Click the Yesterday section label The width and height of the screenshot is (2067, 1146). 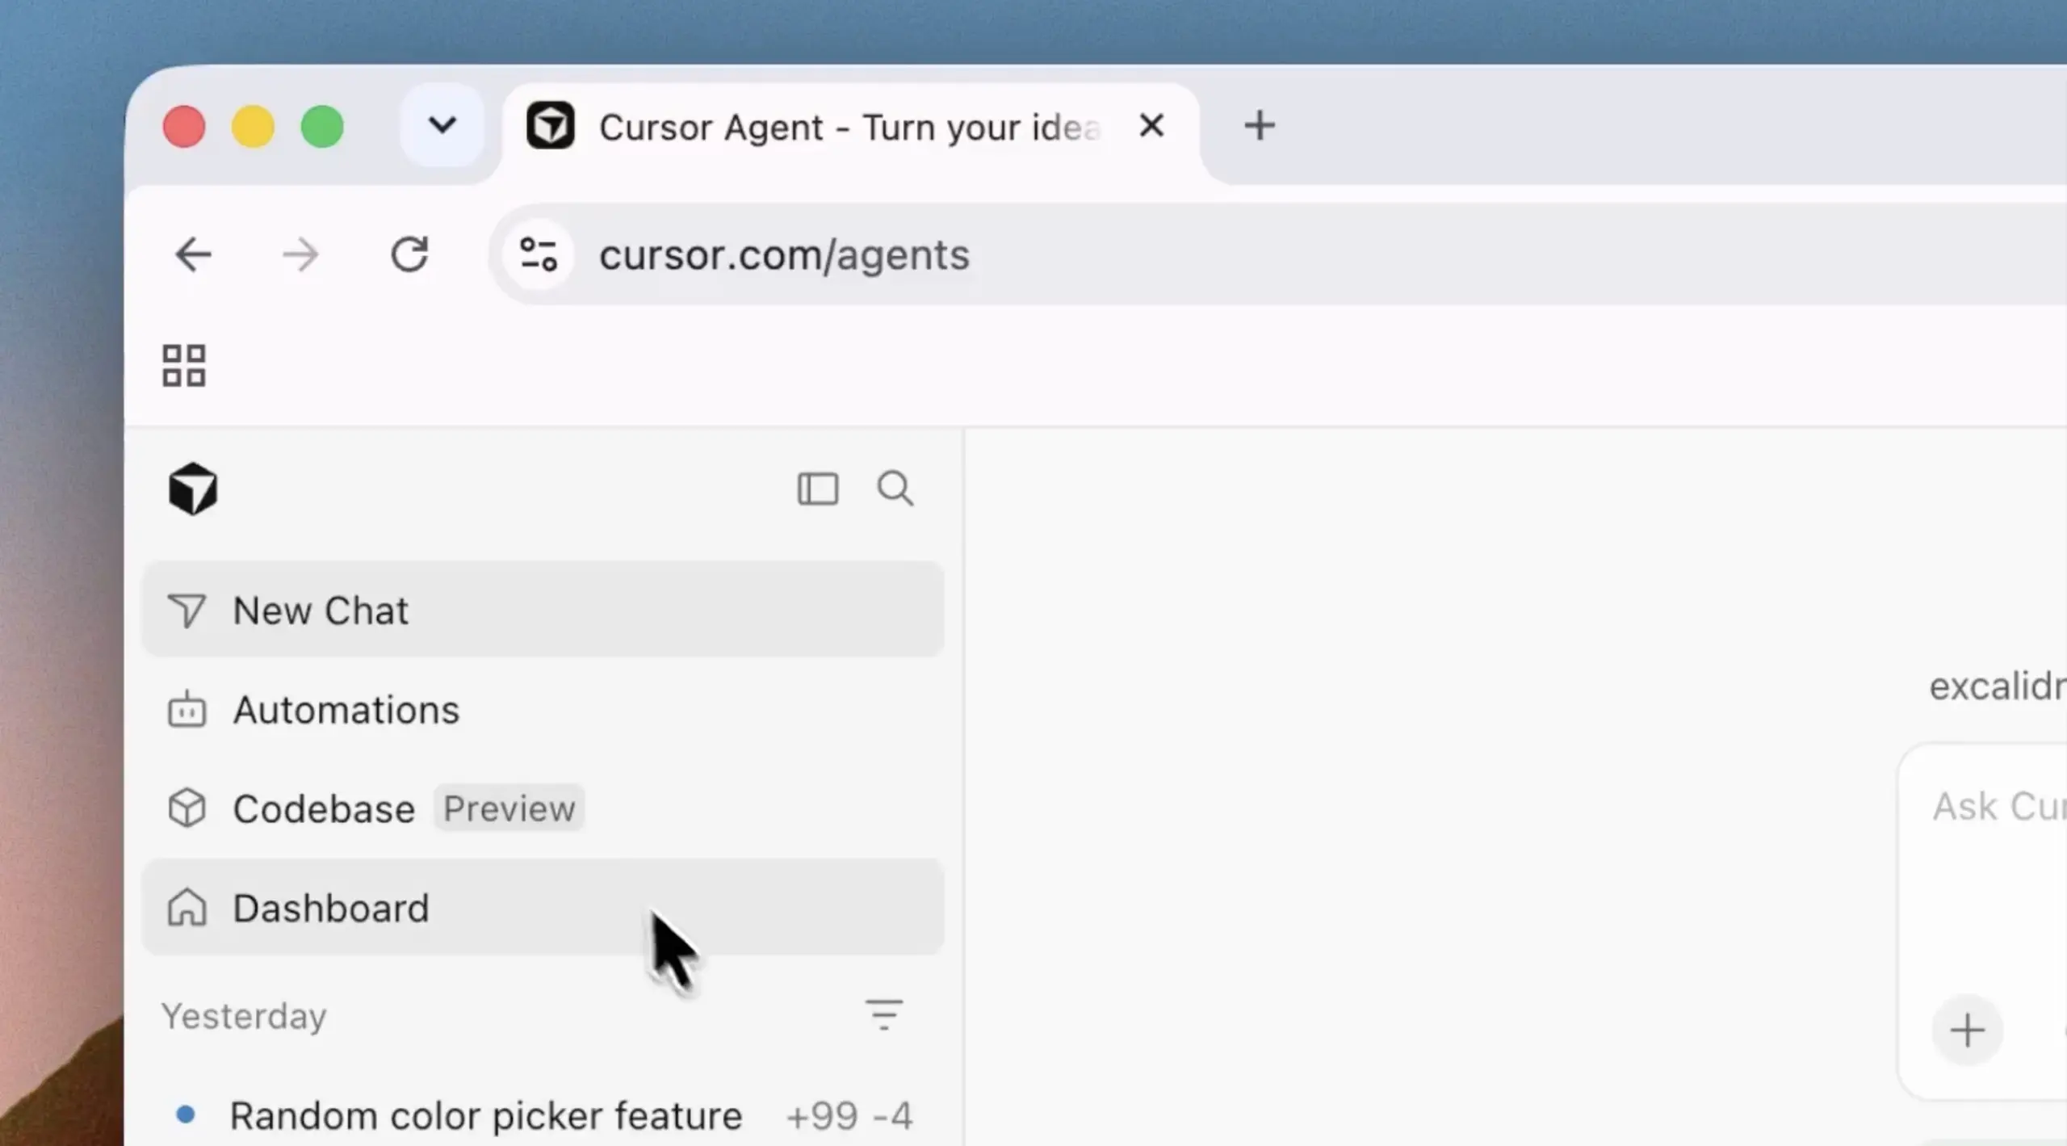coord(244,1016)
